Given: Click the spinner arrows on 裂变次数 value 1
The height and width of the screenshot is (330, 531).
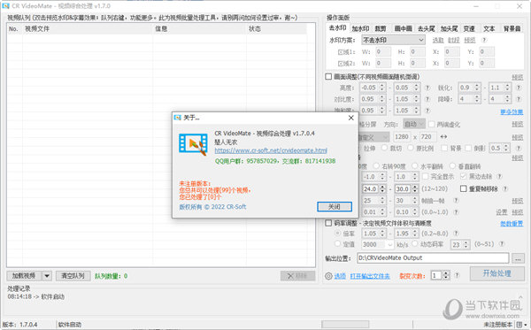Looking at the screenshot, I should pyautogui.click(x=446, y=275).
